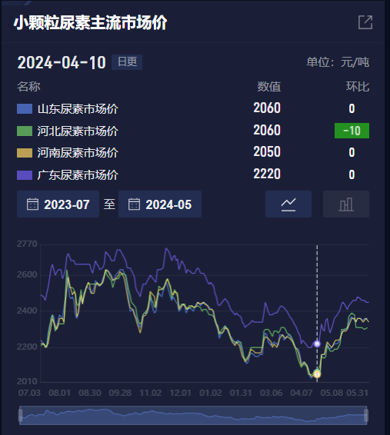Open chart in external popup window
Viewport: 390px width, 435px height.
(365, 22)
